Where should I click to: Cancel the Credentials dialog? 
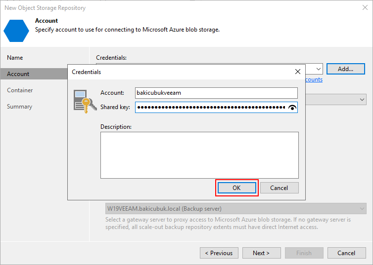point(280,188)
